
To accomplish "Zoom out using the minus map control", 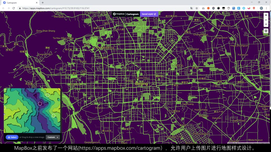I will point(266,20).
